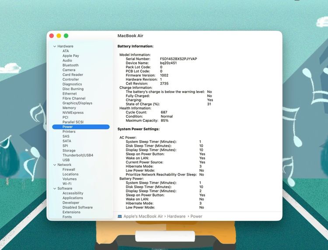Screen dimensions: 328x250
Task: Open Ethernet hardware information
Action: (70, 94)
